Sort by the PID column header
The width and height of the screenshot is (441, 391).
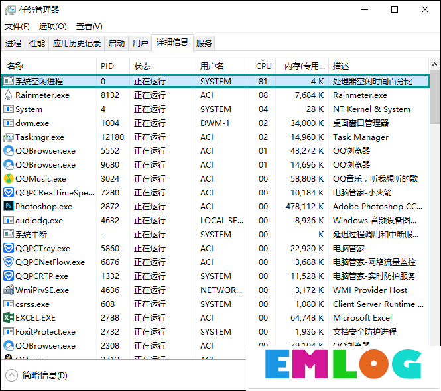pyautogui.click(x=113, y=66)
